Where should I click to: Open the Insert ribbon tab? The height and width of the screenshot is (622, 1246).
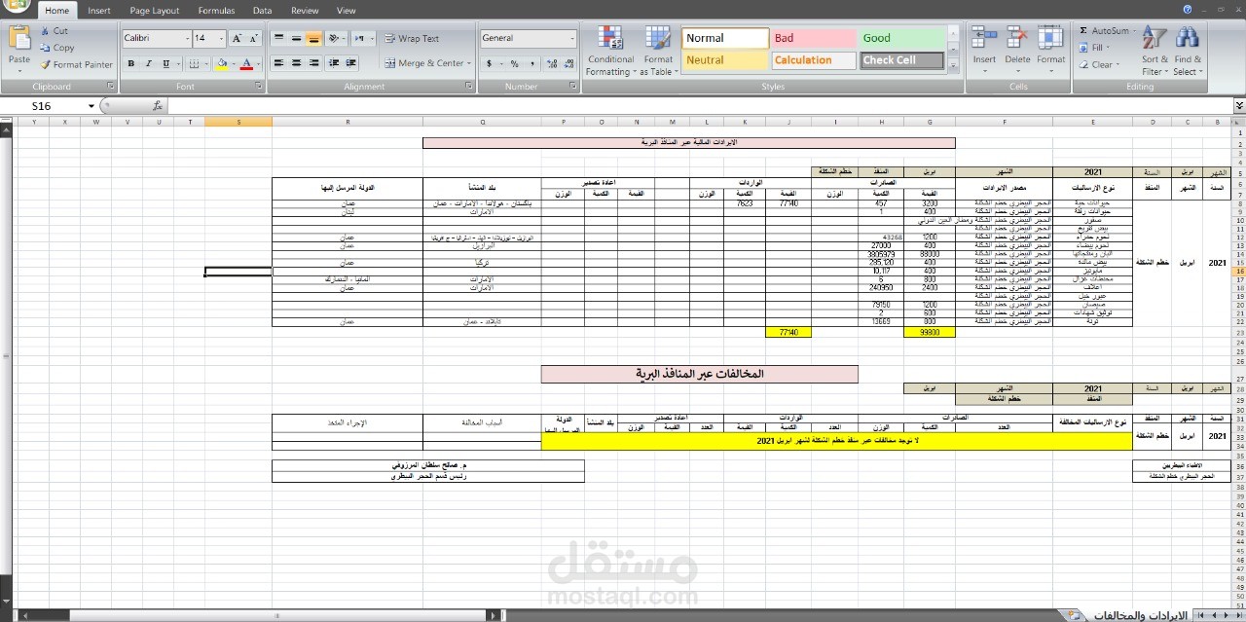click(x=99, y=11)
